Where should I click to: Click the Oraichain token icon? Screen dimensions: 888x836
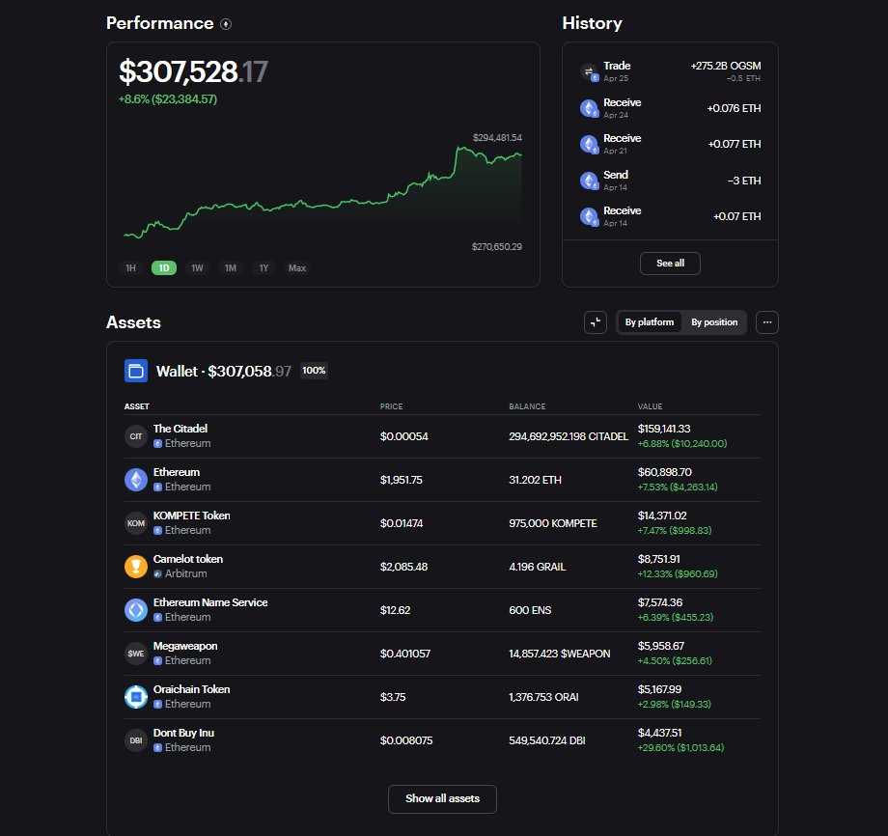pos(135,696)
